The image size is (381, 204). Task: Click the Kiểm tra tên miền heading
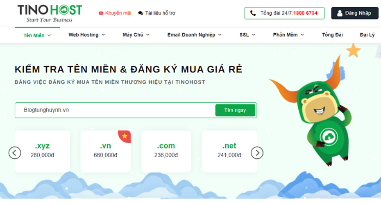pos(128,69)
